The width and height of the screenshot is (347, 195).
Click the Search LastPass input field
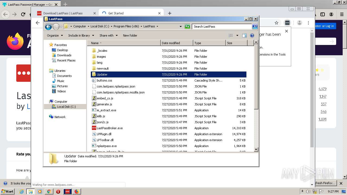(x=222, y=27)
